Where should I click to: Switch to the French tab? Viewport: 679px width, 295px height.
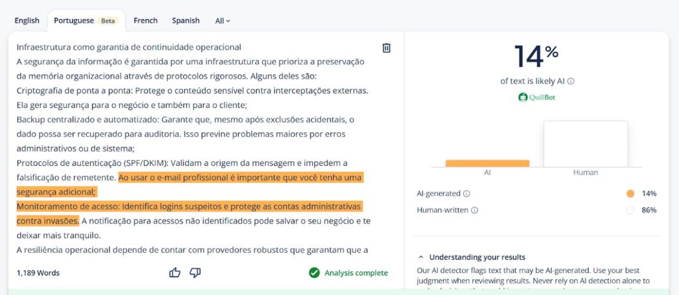coord(145,21)
